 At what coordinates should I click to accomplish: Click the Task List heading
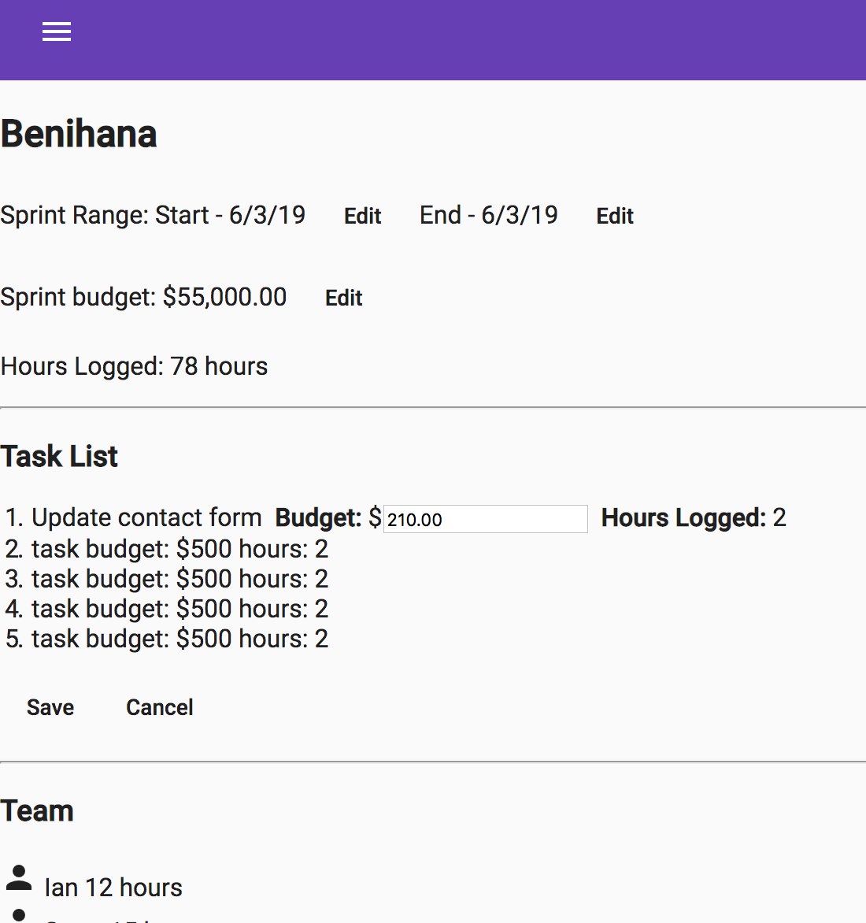tap(59, 456)
